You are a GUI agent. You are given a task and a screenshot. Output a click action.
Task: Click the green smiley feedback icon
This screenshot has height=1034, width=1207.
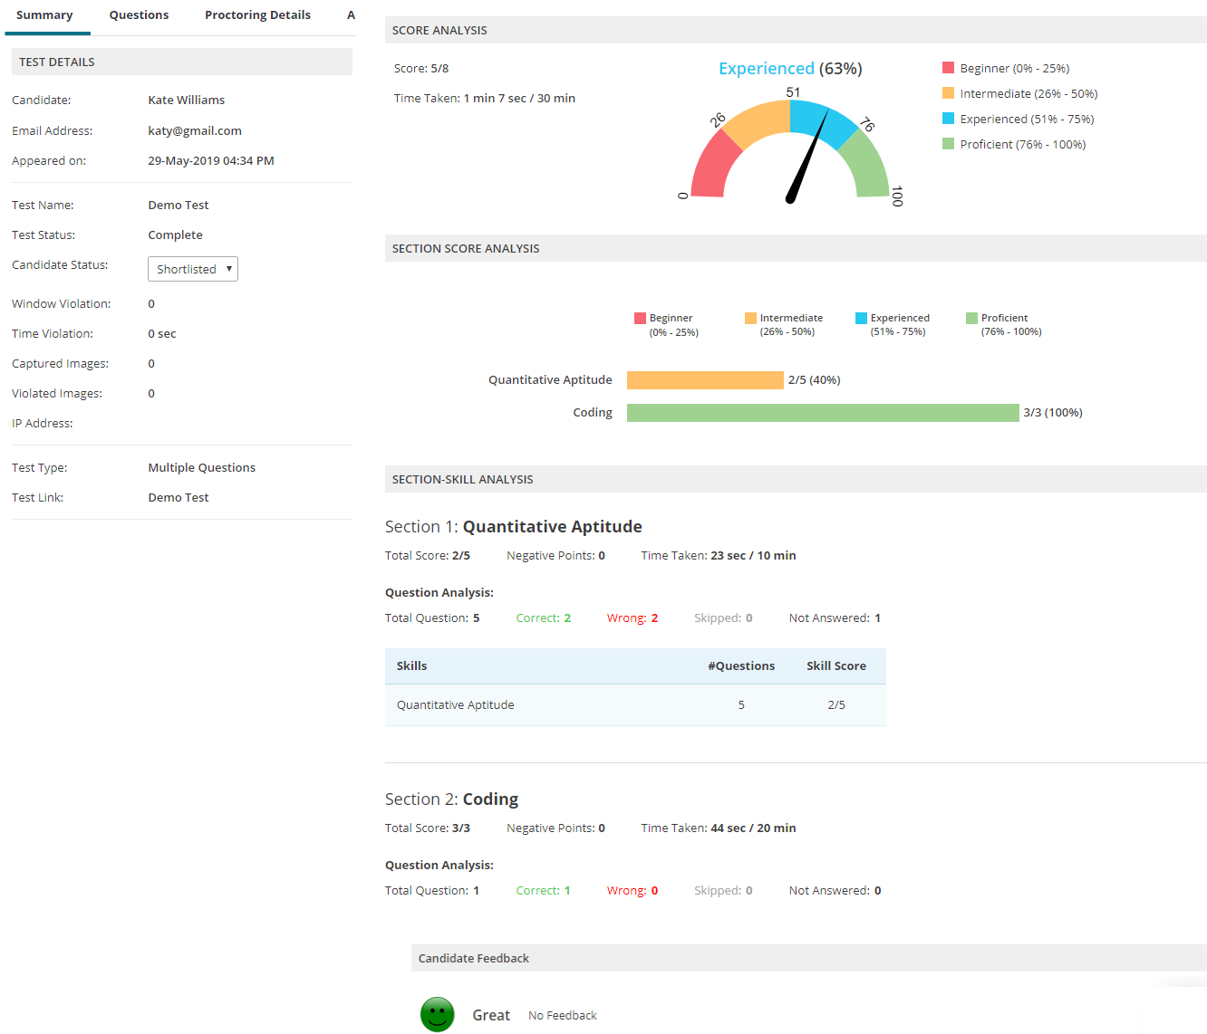tap(437, 1014)
